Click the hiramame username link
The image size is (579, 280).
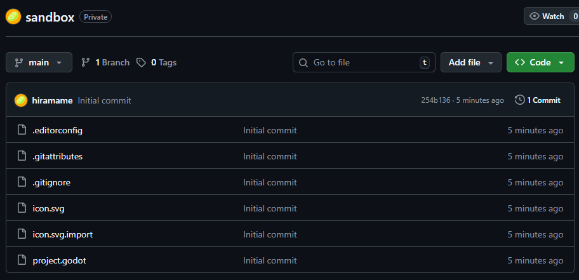[52, 100]
